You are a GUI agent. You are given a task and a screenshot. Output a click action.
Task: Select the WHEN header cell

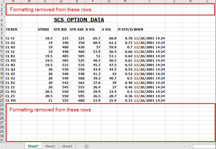[149, 30]
